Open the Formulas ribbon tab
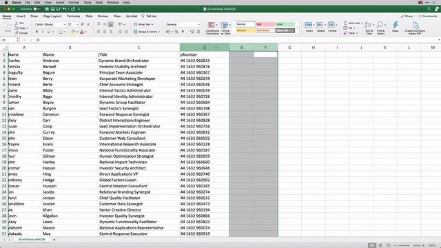Image resolution: width=441 pixels, height=248 pixels. click(x=74, y=17)
